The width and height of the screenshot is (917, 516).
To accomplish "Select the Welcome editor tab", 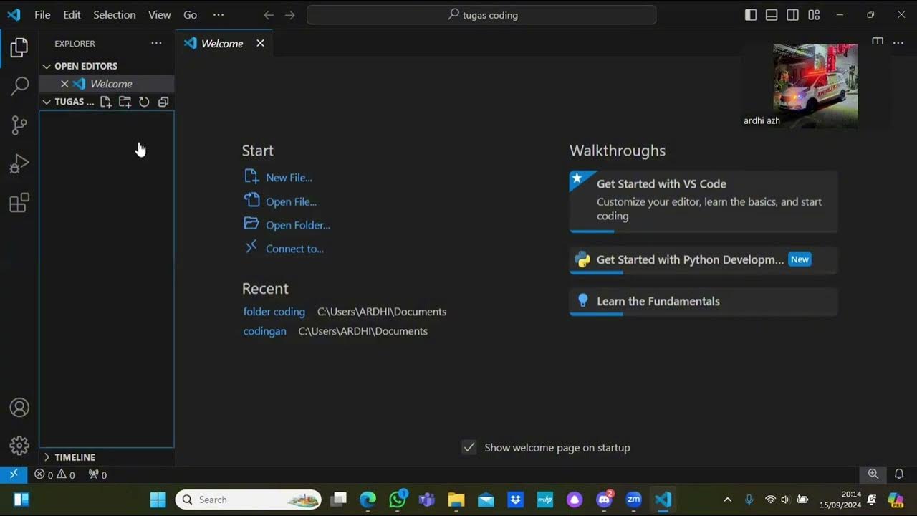I will [x=224, y=43].
